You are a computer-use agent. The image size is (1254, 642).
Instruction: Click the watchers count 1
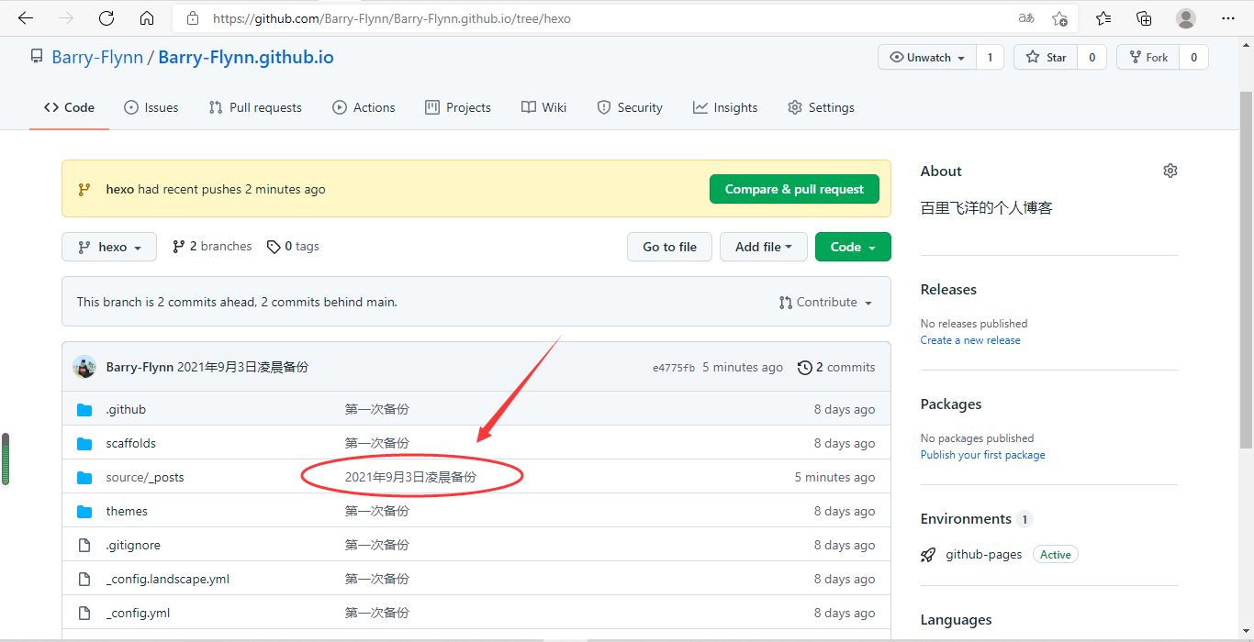click(990, 57)
